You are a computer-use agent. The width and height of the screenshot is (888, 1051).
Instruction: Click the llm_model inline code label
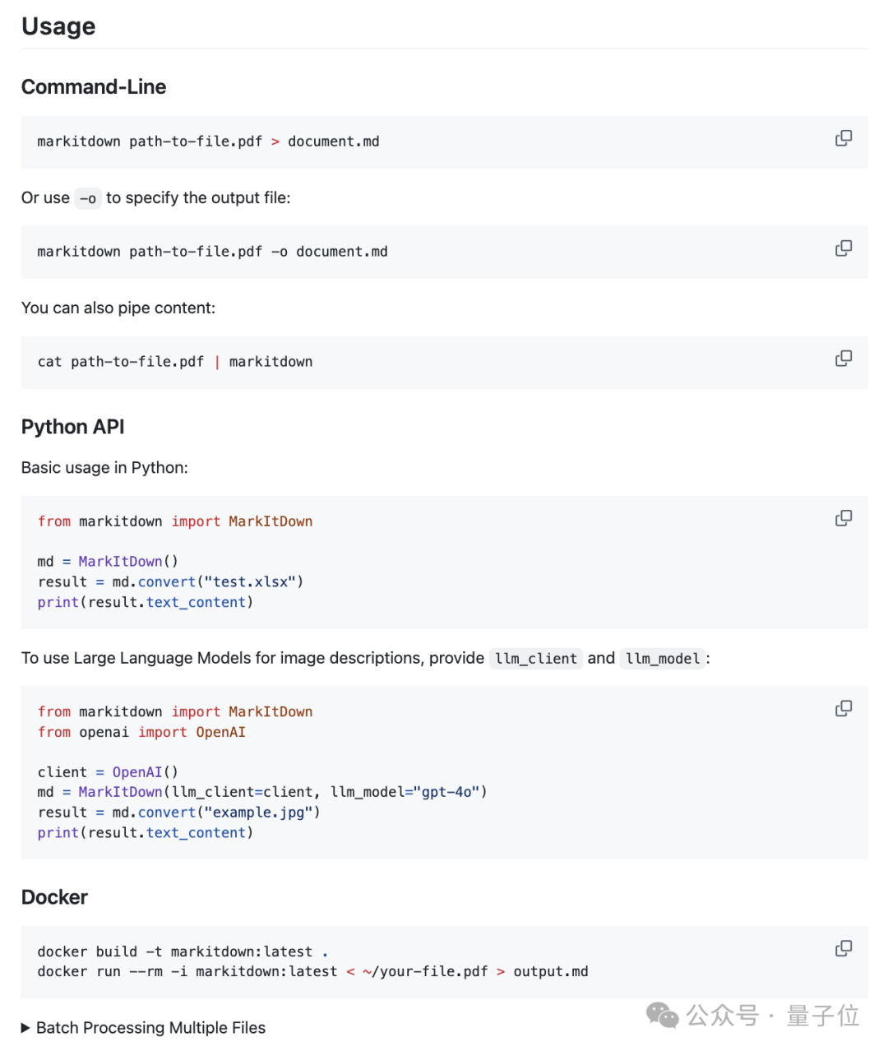[663, 659]
